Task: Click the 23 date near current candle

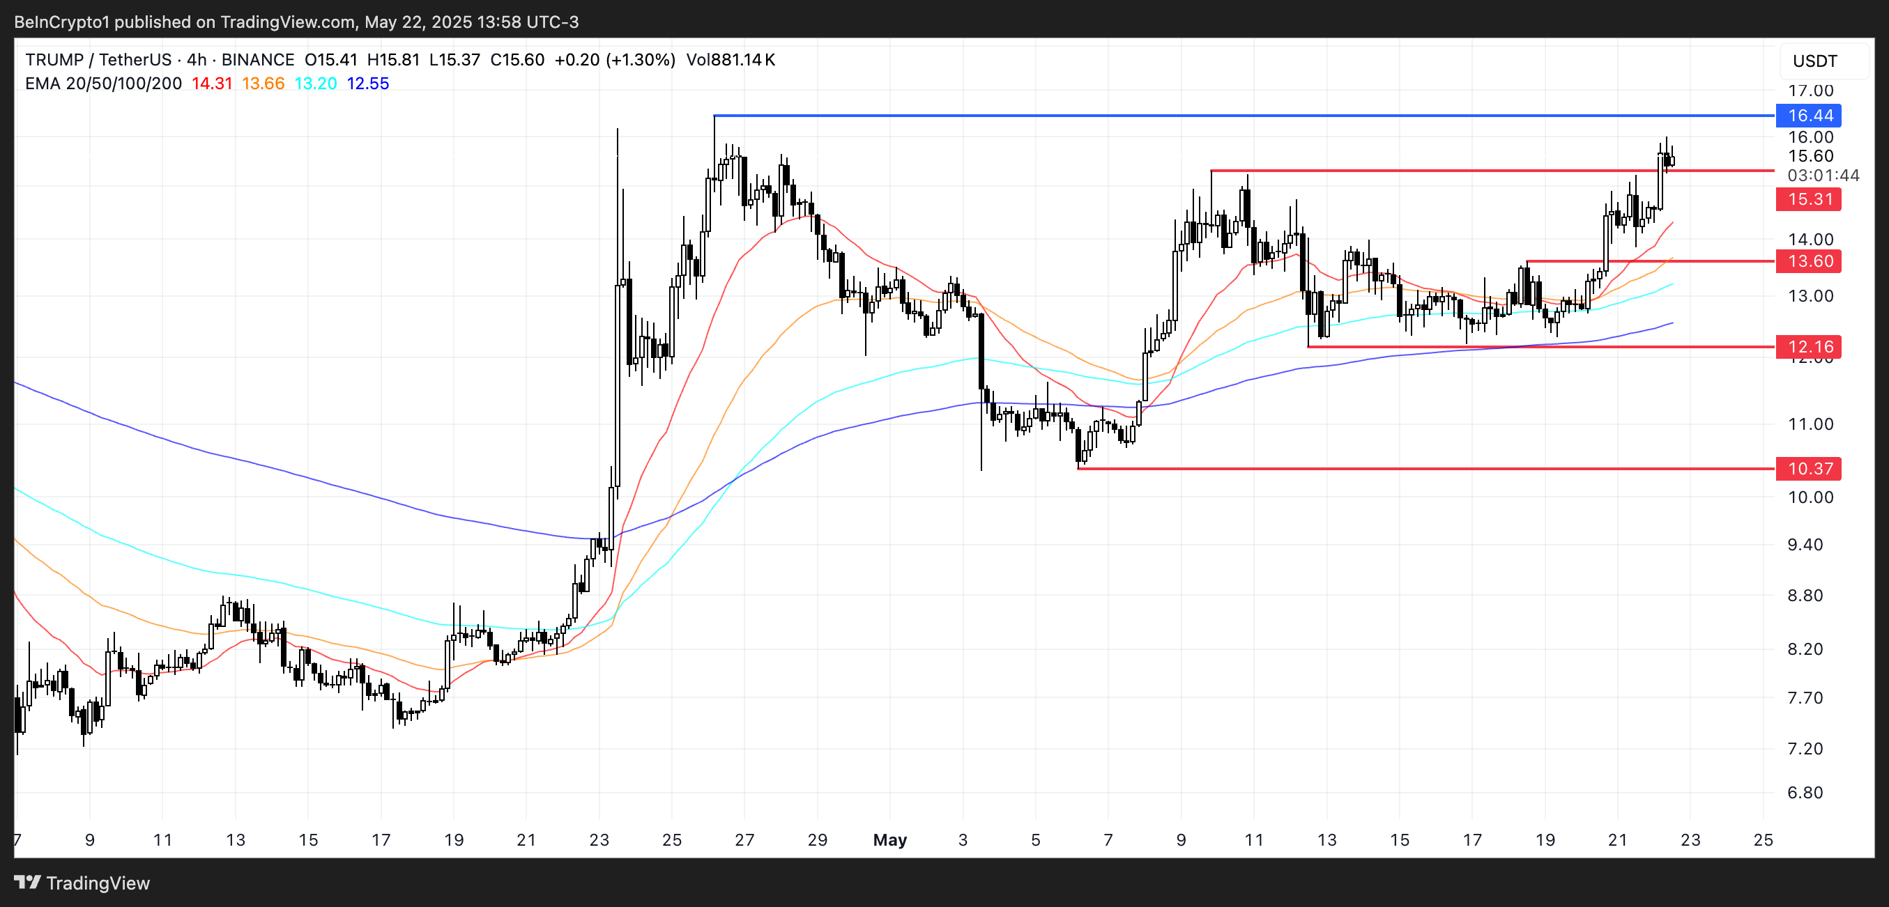Action: [1690, 839]
